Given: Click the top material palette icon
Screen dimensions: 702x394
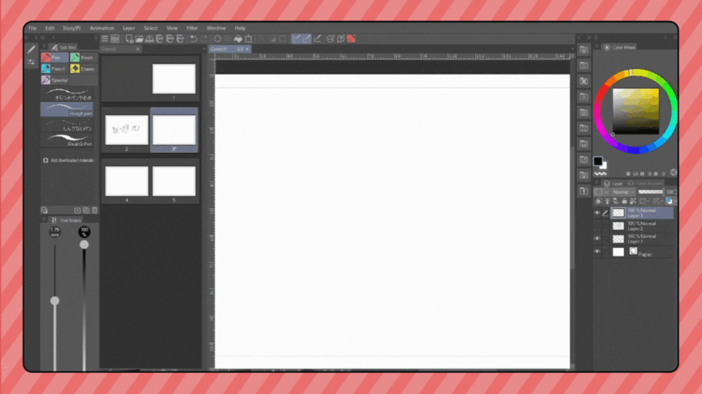Looking at the screenshot, I should pos(584,50).
